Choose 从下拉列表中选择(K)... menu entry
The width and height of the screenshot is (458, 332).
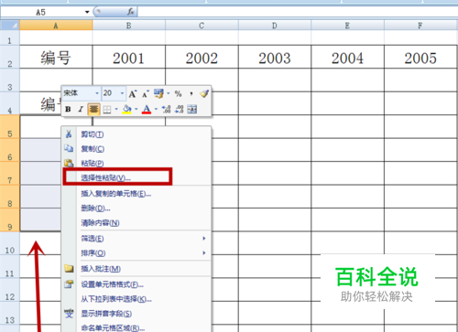point(136,299)
